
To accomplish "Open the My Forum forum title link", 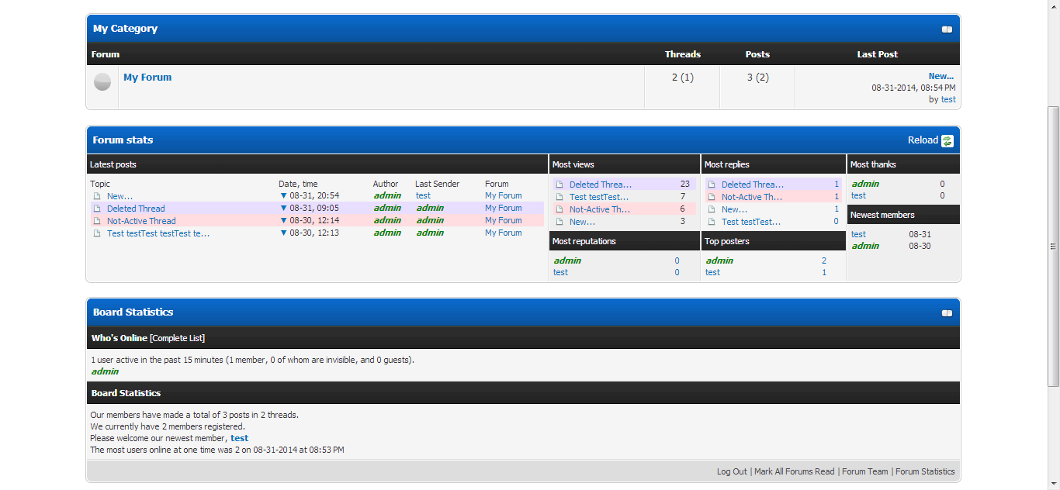I will [x=147, y=78].
